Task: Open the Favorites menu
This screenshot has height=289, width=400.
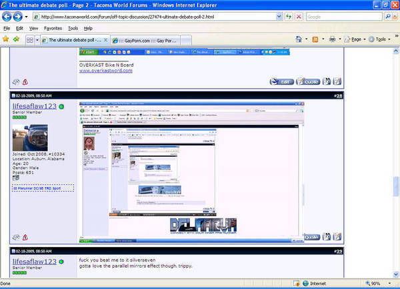Action: [x=53, y=28]
